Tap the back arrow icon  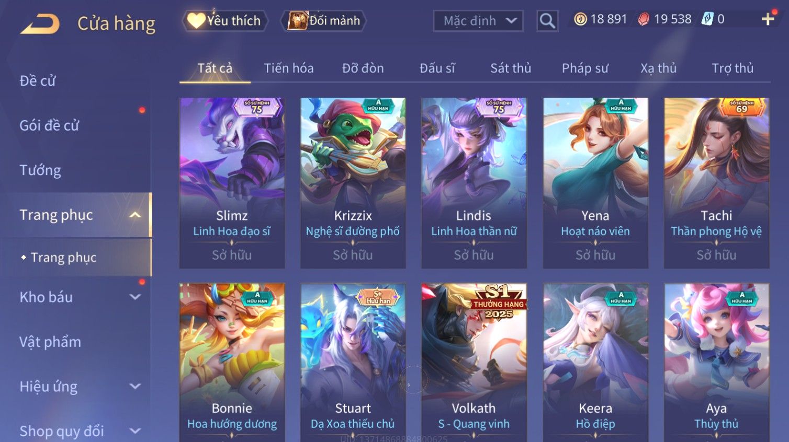click(40, 24)
